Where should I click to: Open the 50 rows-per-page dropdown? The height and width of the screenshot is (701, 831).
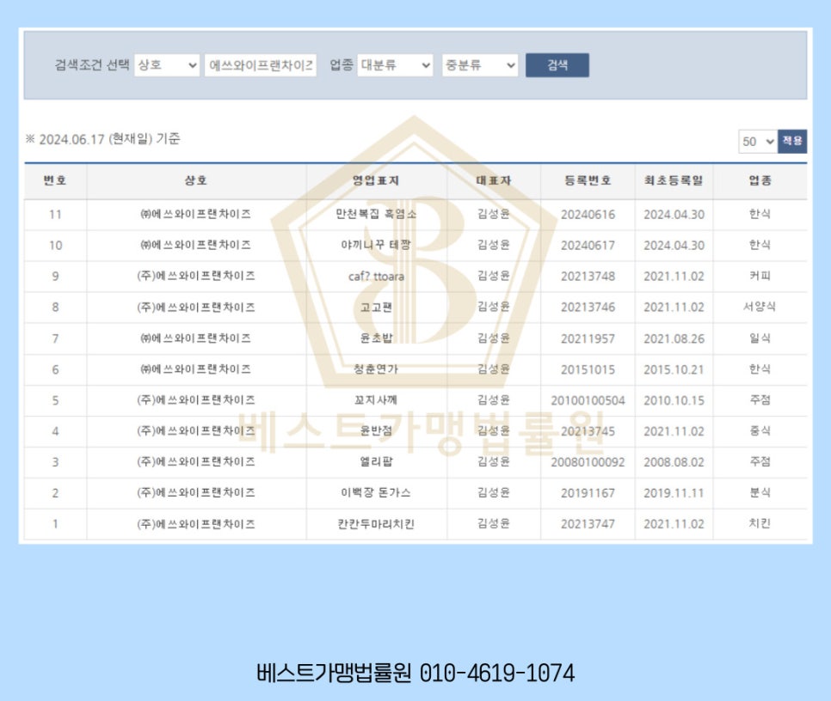pos(758,141)
